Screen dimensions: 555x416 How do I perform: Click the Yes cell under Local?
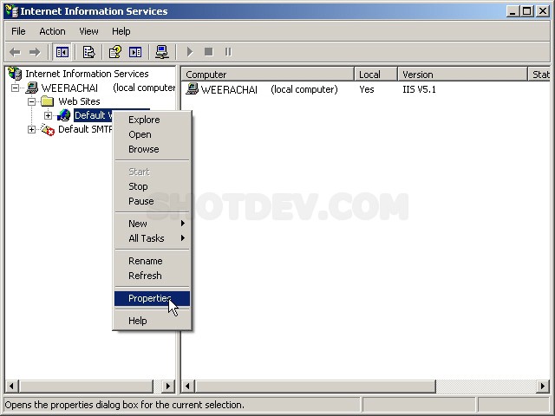(366, 89)
